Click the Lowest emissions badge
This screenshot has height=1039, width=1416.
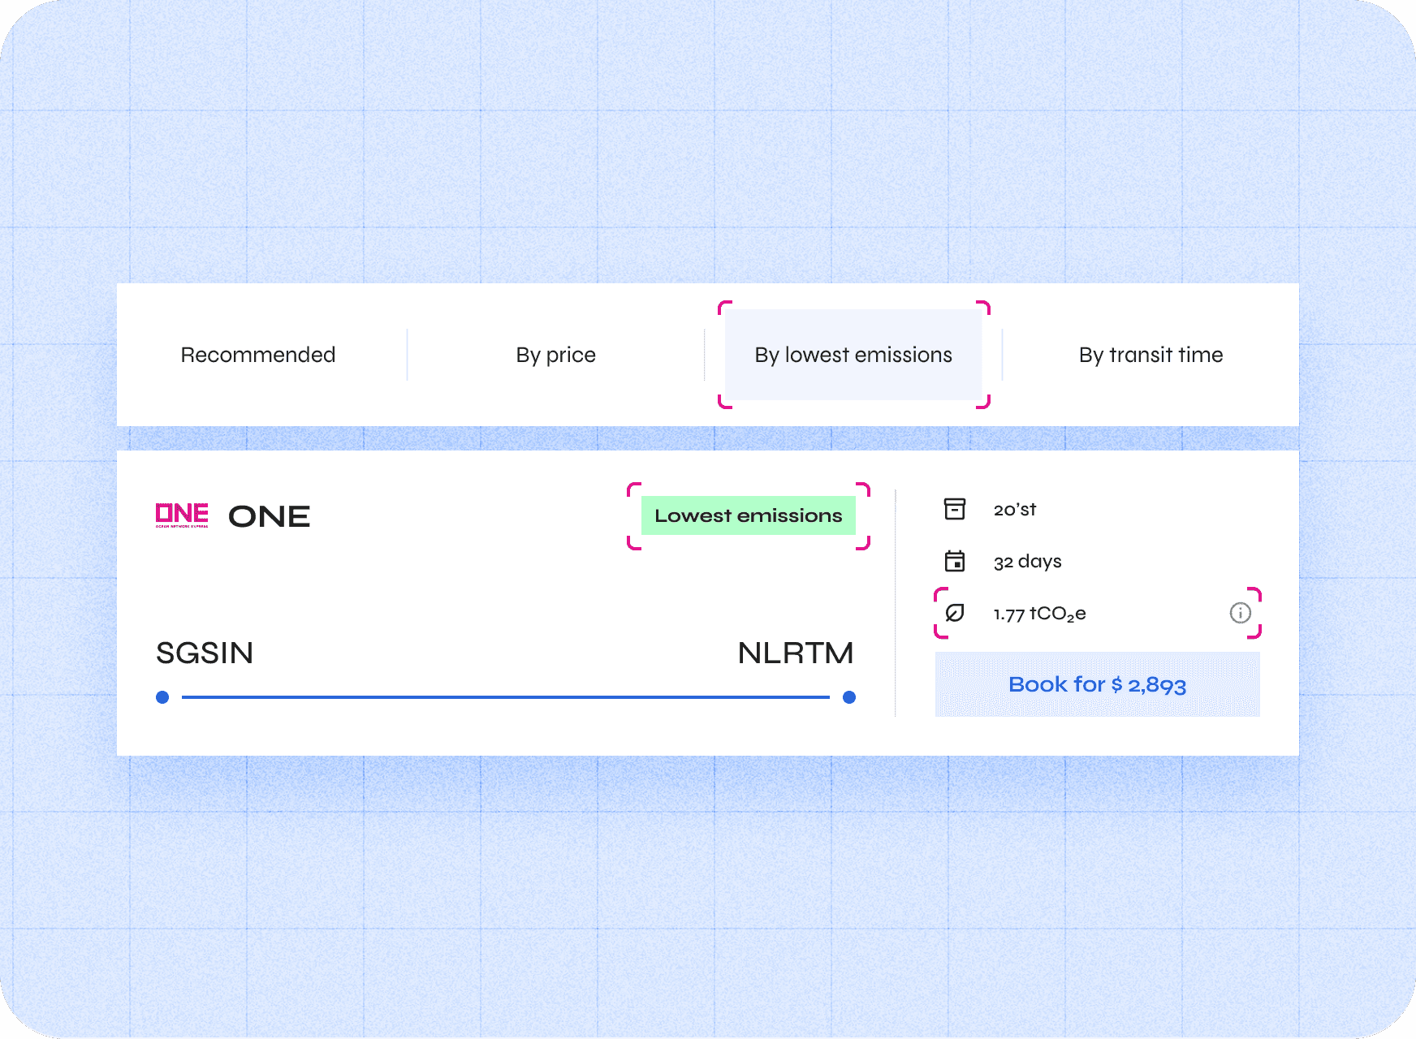[748, 515]
